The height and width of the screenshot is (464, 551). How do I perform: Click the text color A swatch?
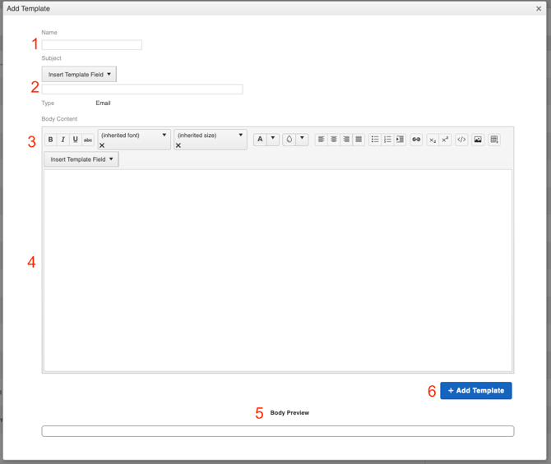point(260,140)
